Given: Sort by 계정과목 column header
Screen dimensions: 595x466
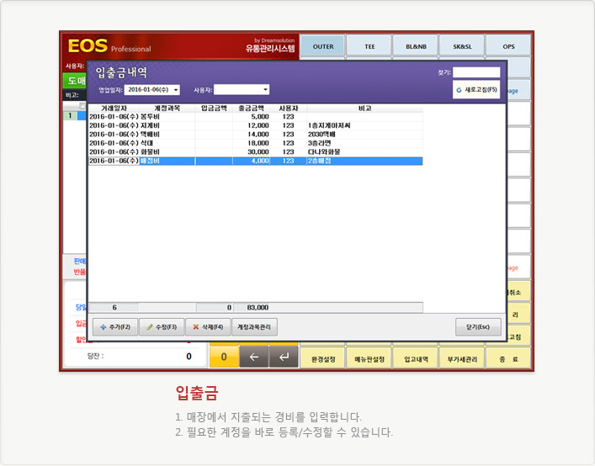Looking at the screenshot, I should click(167, 109).
